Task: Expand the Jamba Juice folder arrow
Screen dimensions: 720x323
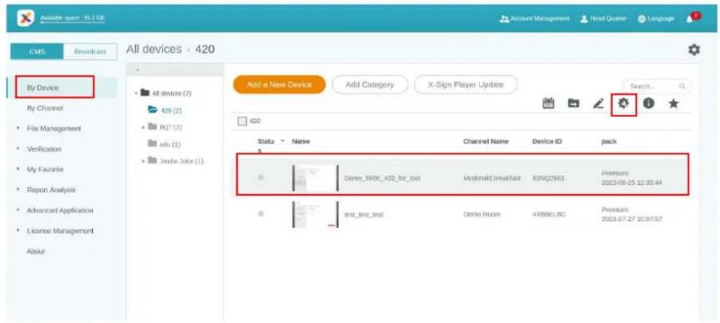Action: (143, 161)
